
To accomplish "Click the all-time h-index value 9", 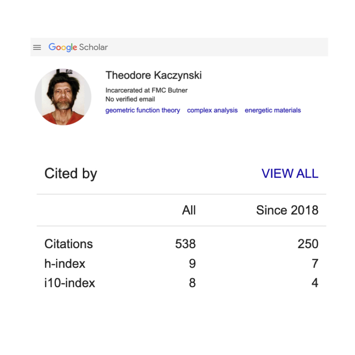I will (192, 264).
